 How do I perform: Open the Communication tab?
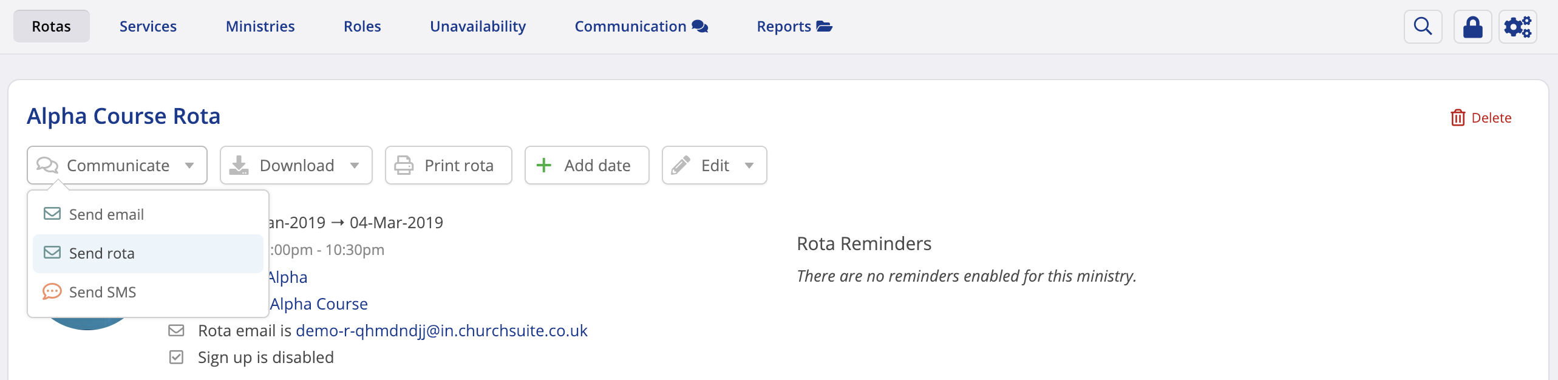point(641,27)
